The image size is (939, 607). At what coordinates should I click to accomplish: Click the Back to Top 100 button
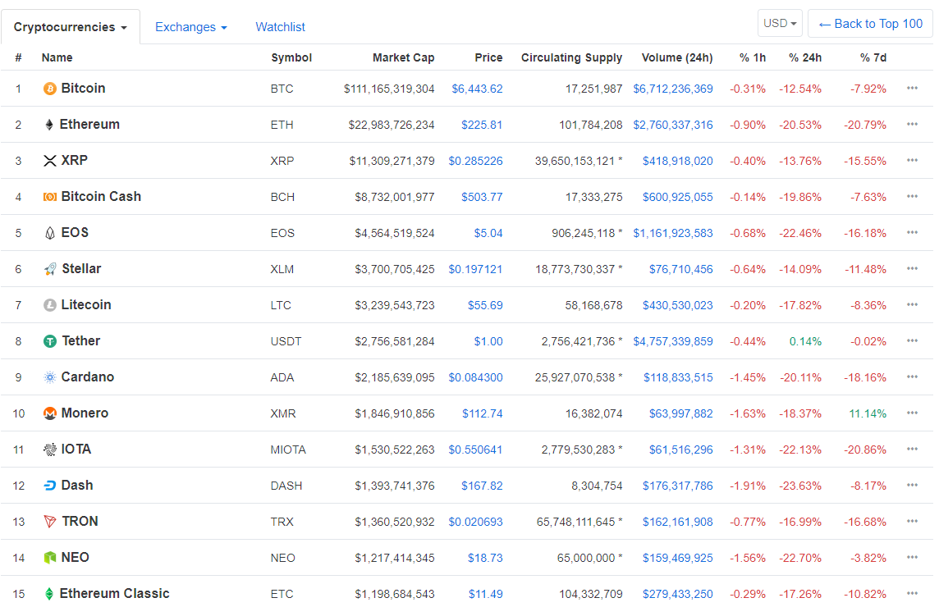(869, 23)
